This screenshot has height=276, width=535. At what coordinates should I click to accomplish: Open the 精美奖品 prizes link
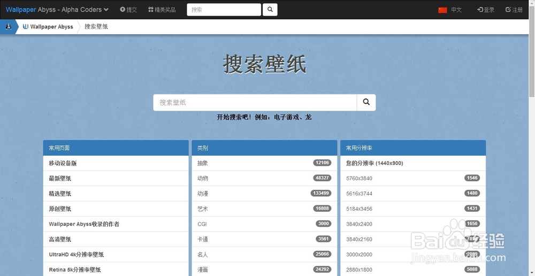162,10
